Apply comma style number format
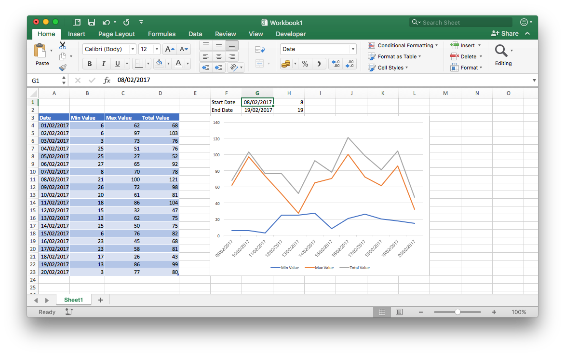 (319, 64)
